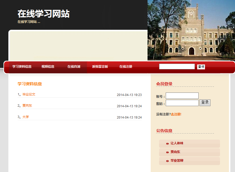Open the 毕业答辩 announcement
Viewport: 235px width, 172px height.
pyautogui.click(x=177, y=161)
